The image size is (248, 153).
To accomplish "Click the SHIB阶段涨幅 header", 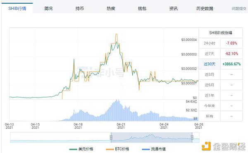I will pyautogui.click(x=220, y=33).
